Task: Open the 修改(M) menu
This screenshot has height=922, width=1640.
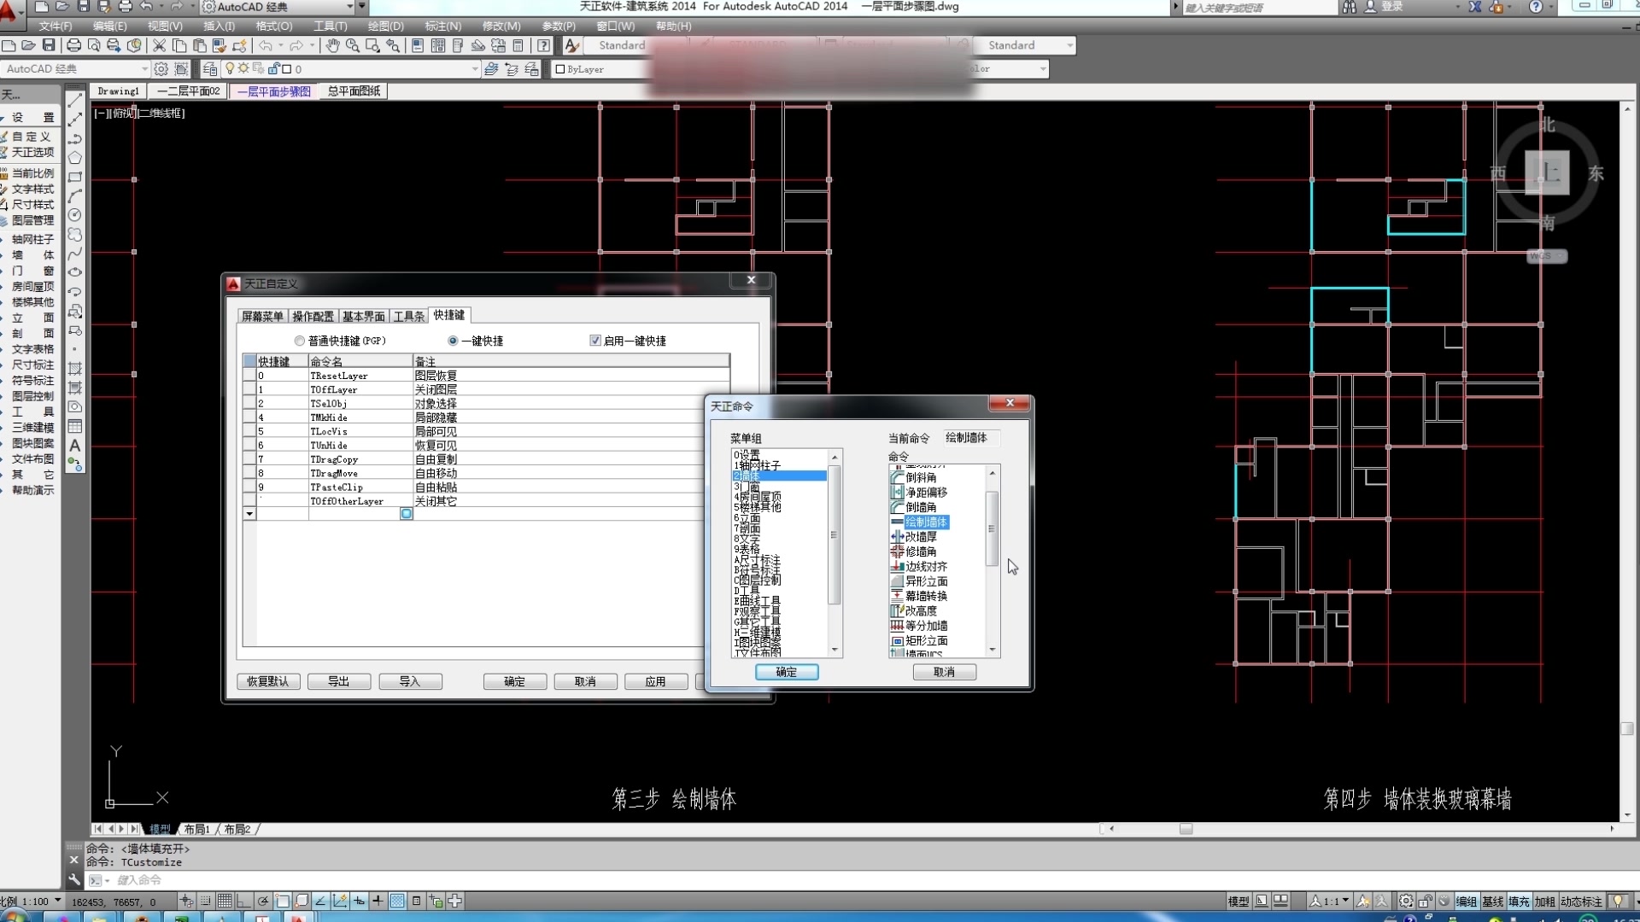Action: point(501,26)
